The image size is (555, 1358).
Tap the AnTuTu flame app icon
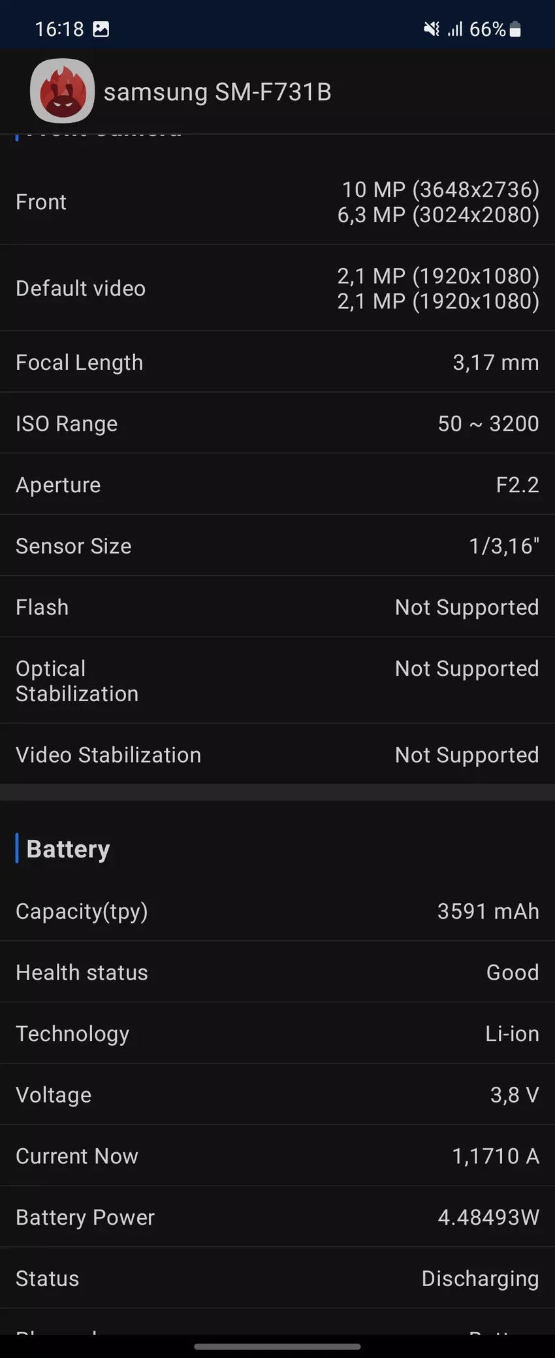click(x=62, y=91)
